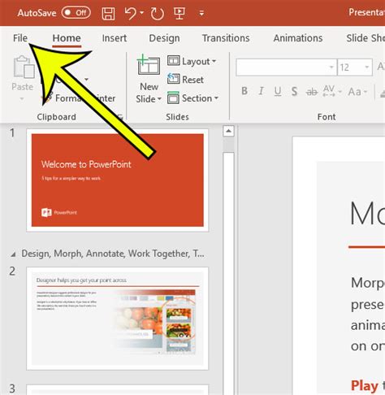Open the Insert tab
This screenshot has width=385, height=395.
(115, 38)
